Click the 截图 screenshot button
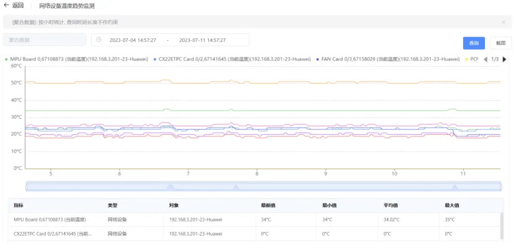 click(500, 43)
